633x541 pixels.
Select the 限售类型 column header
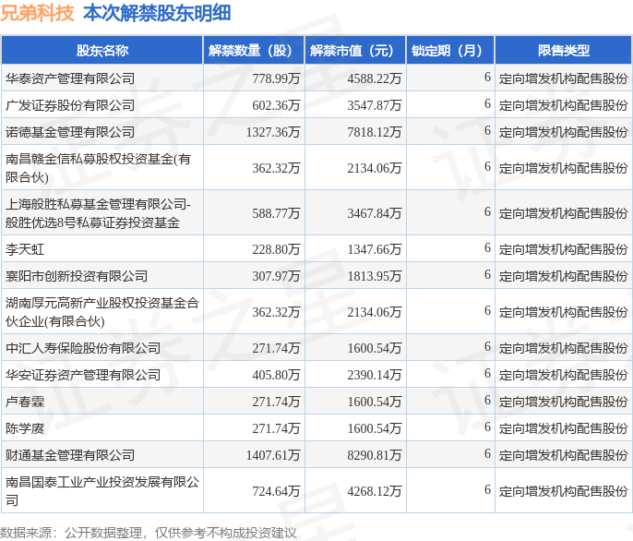coord(563,51)
